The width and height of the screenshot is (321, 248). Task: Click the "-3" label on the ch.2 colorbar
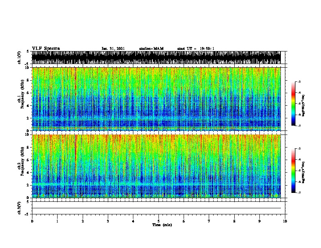[299, 149]
